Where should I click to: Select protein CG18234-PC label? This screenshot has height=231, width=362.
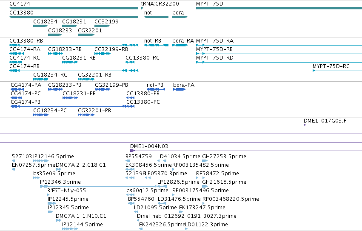point(50,111)
